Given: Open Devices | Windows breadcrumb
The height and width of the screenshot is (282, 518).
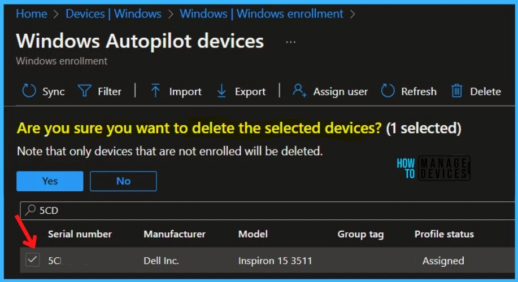Looking at the screenshot, I should (114, 14).
